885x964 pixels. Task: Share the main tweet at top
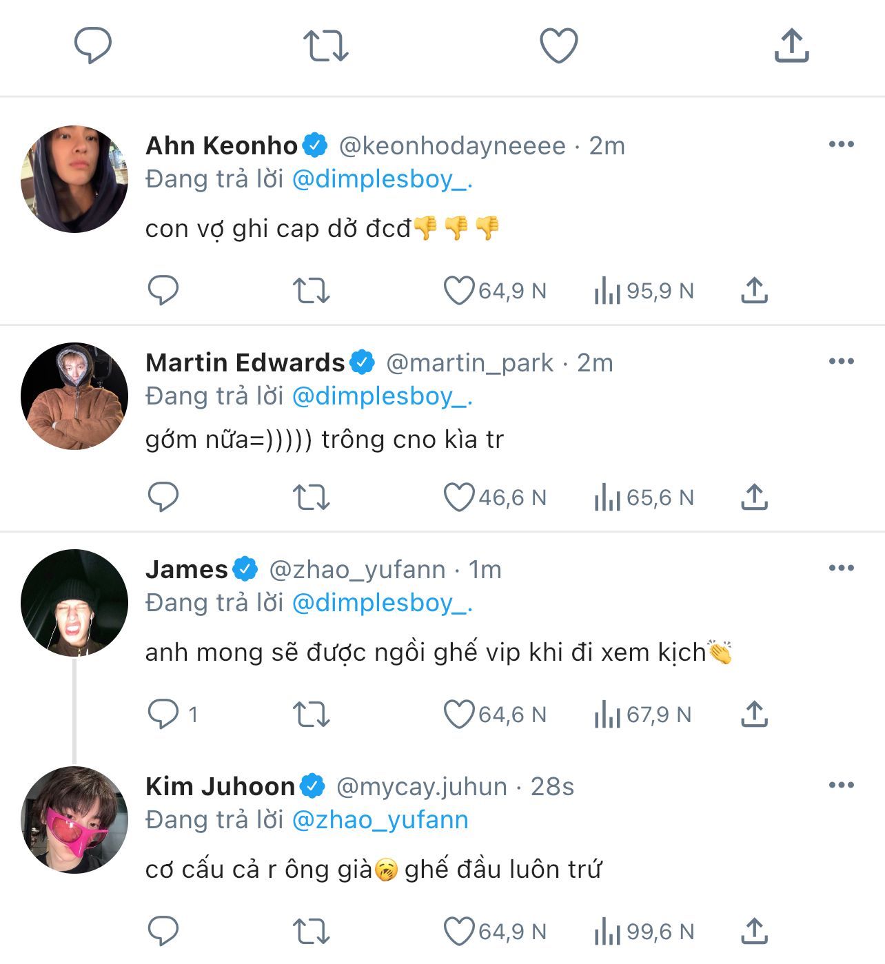(791, 46)
